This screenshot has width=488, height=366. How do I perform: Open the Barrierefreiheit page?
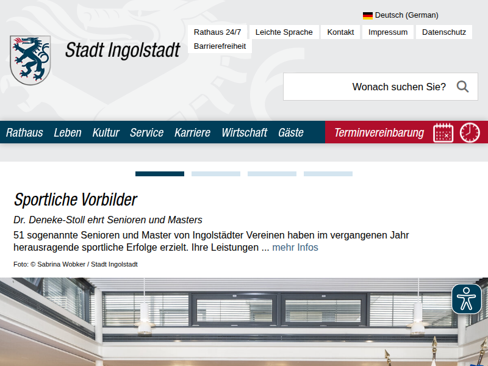click(220, 46)
